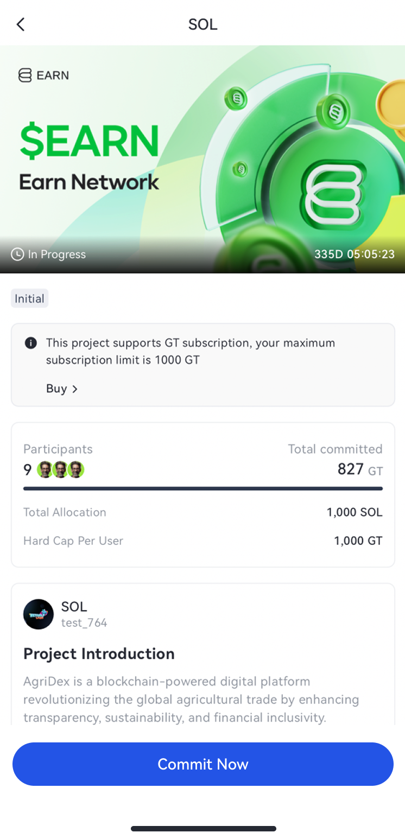Tap the SOL project avatar icon
Viewport: 405px width, 839px height.
(x=39, y=614)
